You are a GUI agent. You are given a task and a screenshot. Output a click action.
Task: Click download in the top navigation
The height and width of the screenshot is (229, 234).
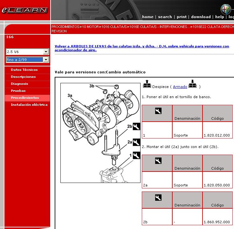201,17
